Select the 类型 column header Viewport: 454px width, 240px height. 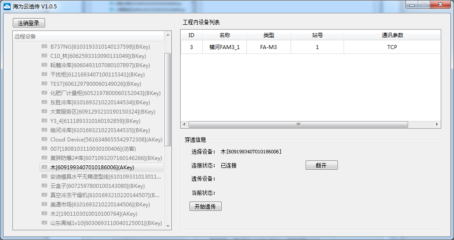(x=269, y=35)
